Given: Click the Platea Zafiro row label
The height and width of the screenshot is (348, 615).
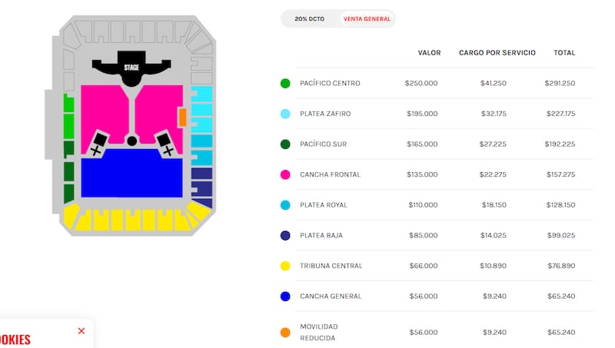Looking at the screenshot, I should pyautogui.click(x=326, y=114).
